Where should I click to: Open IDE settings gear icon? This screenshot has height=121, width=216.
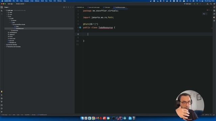pos(214,4)
